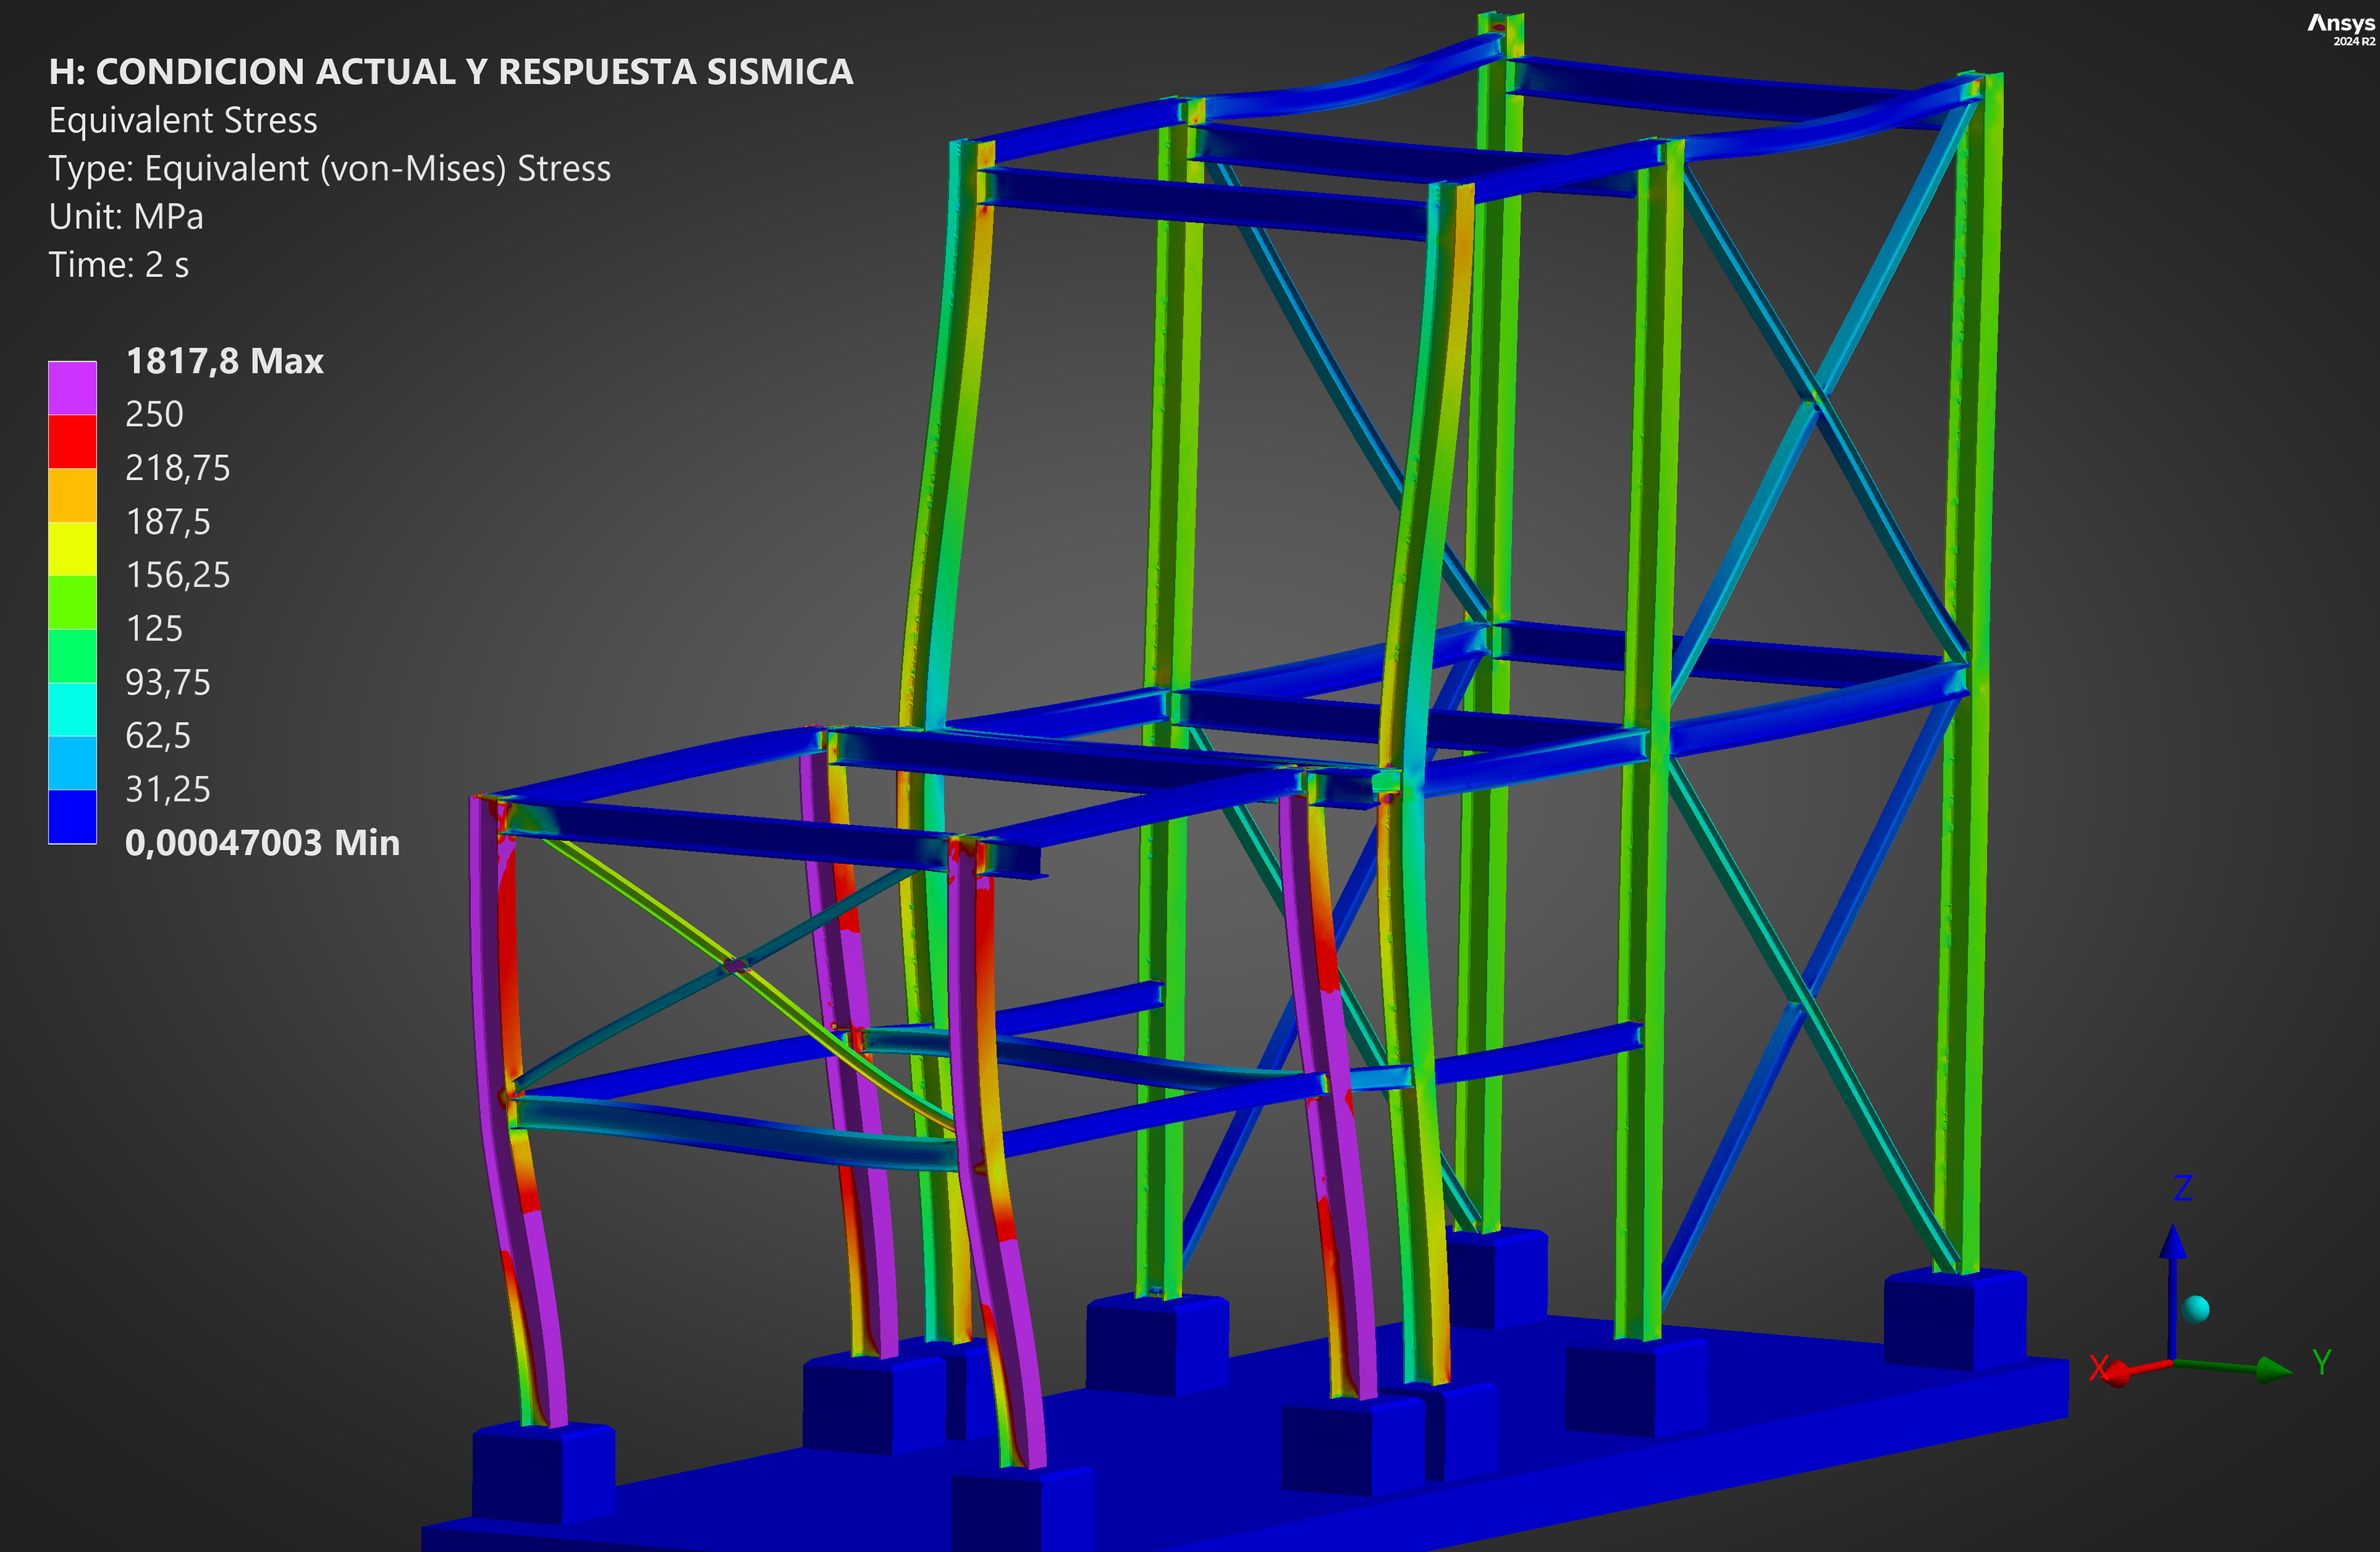Image resolution: width=2380 pixels, height=1552 pixels.
Task: Click the Time: 2 s label
Action: click(118, 265)
